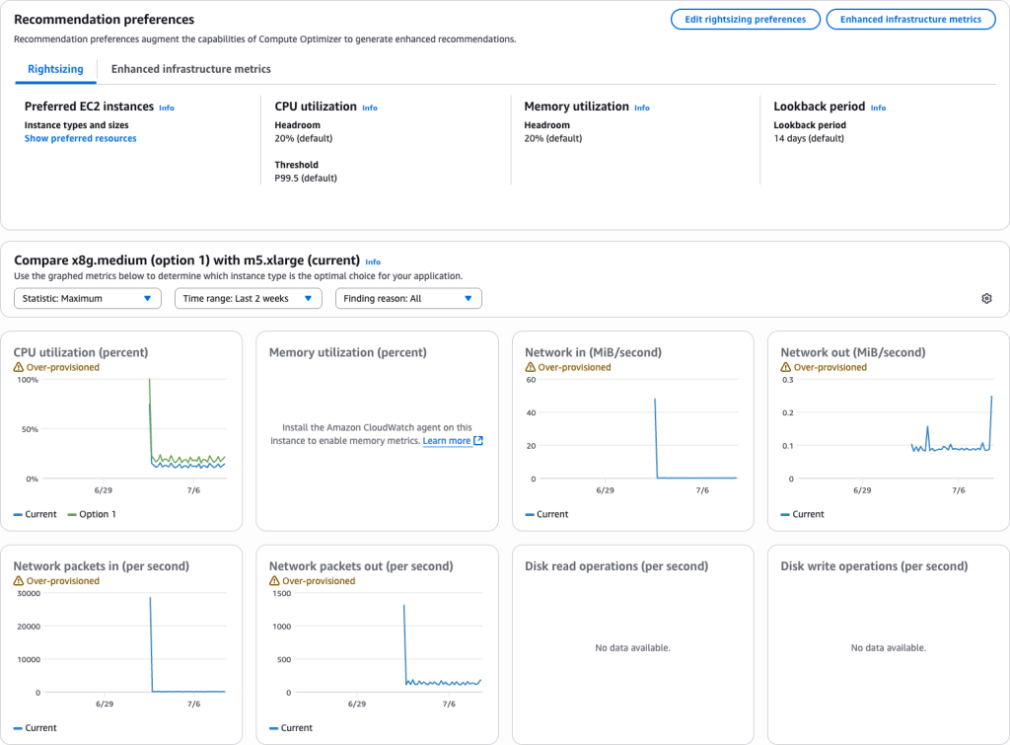
Task: Select the Rightsizing tab
Action: coord(55,69)
